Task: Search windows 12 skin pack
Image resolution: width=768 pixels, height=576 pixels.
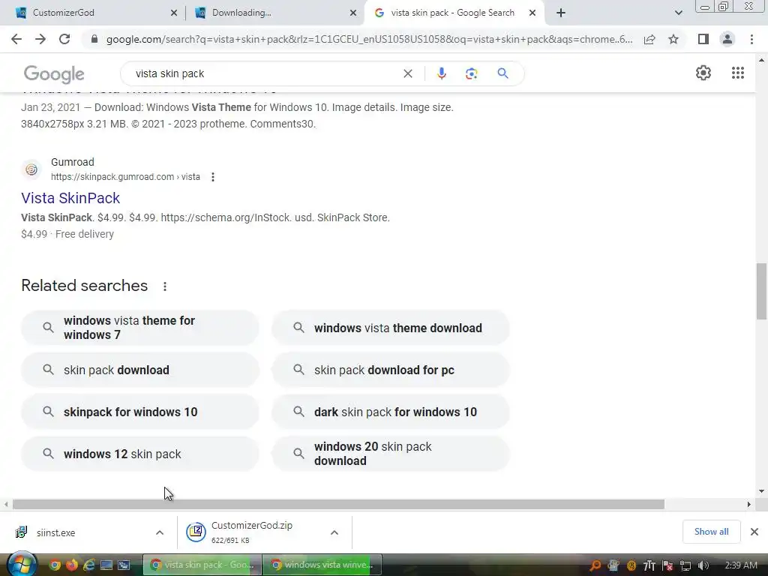Action: (140, 454)
